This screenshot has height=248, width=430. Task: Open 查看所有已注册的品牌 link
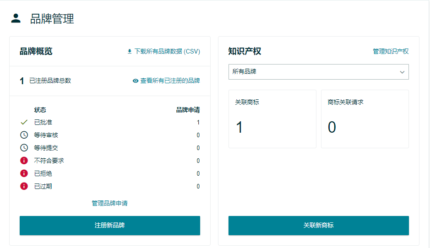pos(170,81)
